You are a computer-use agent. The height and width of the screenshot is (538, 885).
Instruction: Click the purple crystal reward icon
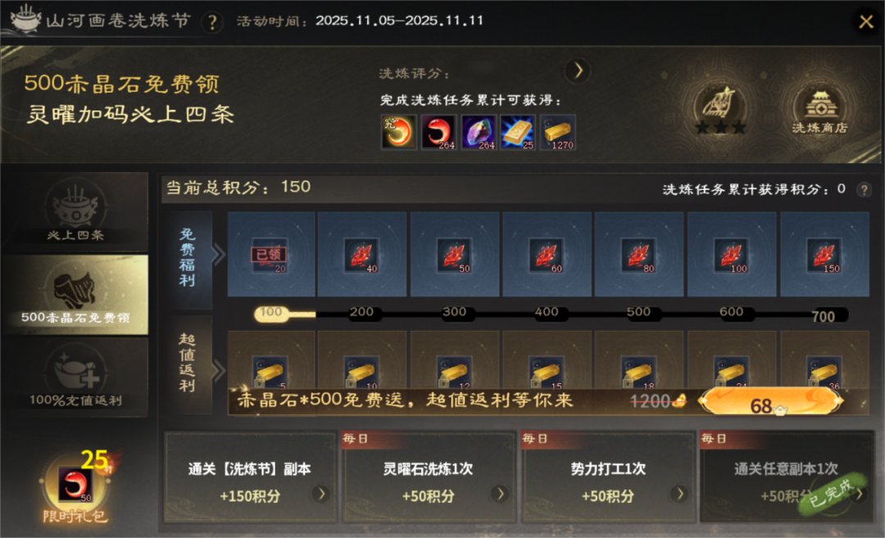click(x=479, y=133)
